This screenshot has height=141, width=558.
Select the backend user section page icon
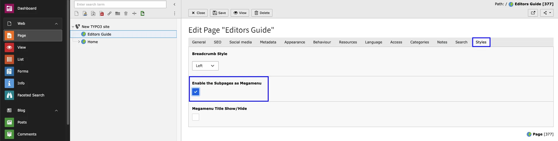(x=85, y=13)
